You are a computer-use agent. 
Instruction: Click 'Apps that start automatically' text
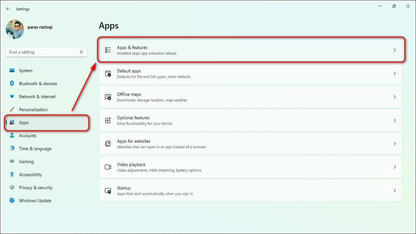click(141, 194)
